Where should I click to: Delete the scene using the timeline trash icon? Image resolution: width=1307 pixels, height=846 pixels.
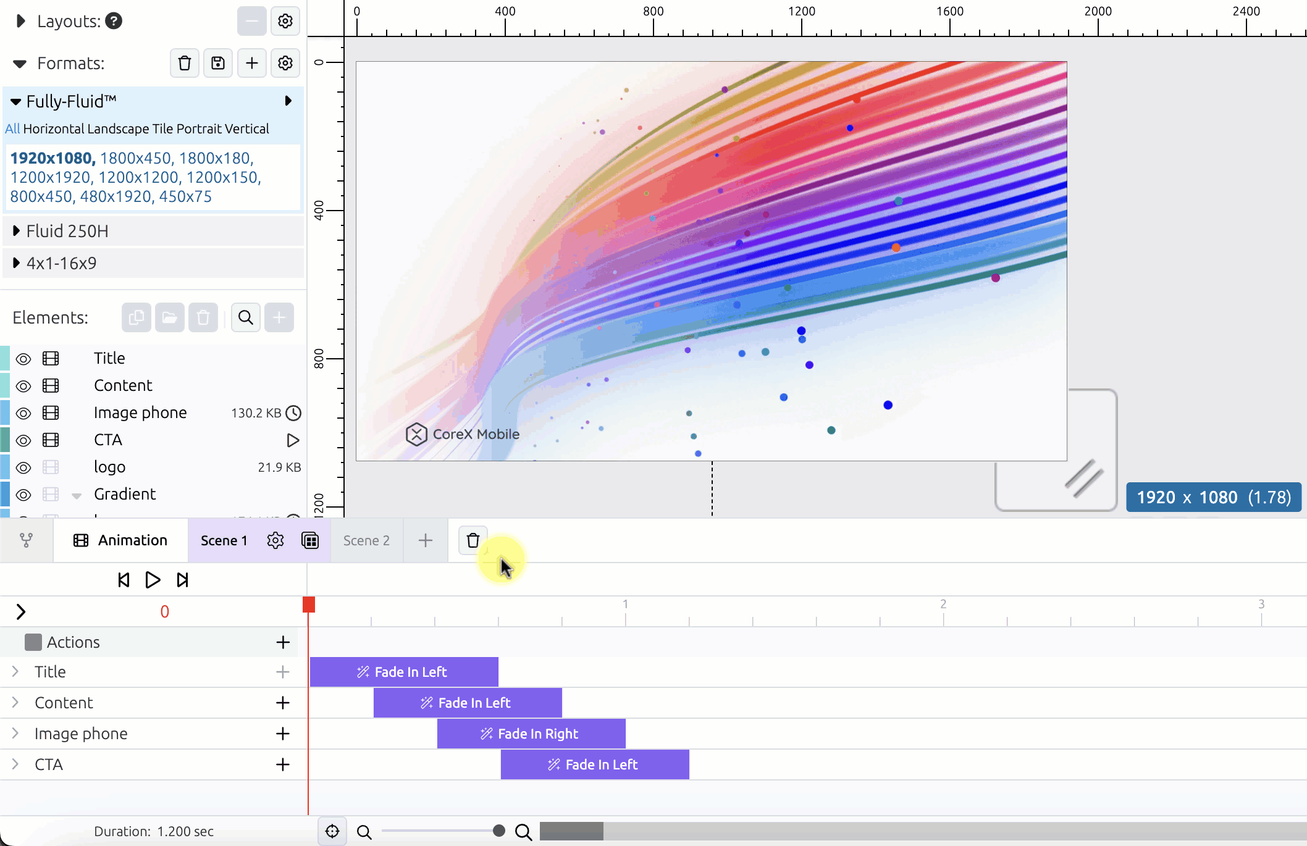(473, 540)
